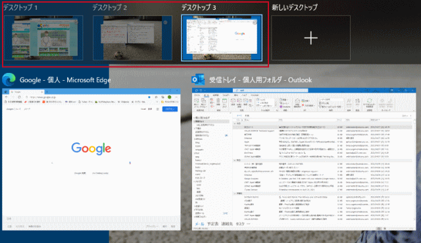Open a new tab with Edge's plus button
The height and width of the screenshot is (243, 421).
[47, 92]
